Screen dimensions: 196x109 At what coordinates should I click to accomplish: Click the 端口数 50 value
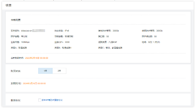tap(108, 36)
